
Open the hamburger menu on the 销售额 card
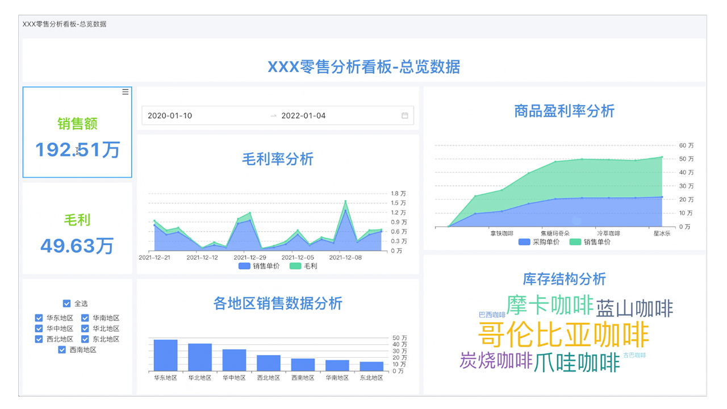click(x=126, y=92)
